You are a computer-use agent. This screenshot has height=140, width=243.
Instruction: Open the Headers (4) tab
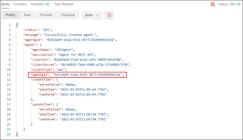pos(40,4)
